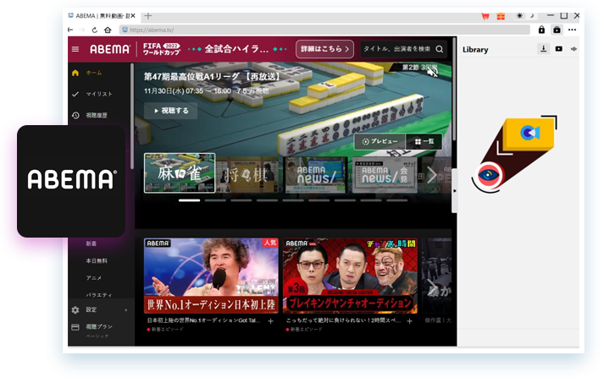
Task: Click the FIFA ワールドカップ 2022 banner logo
Action: [162, 49]
